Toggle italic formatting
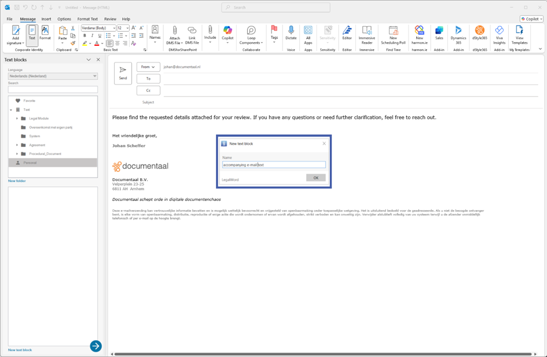 [x=92, y=35]
